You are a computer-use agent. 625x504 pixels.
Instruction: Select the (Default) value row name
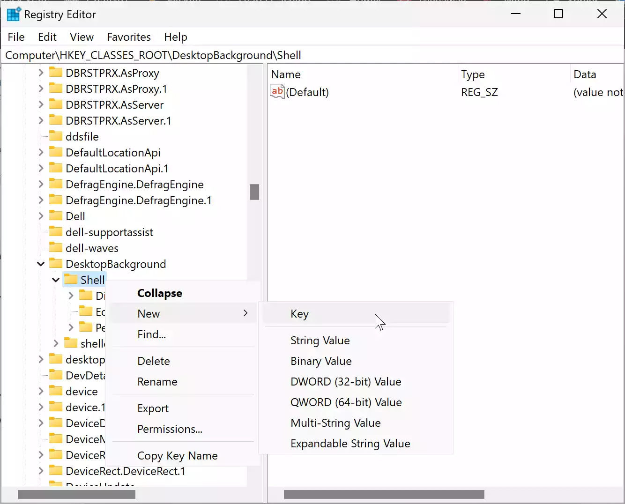coord(307,92)
